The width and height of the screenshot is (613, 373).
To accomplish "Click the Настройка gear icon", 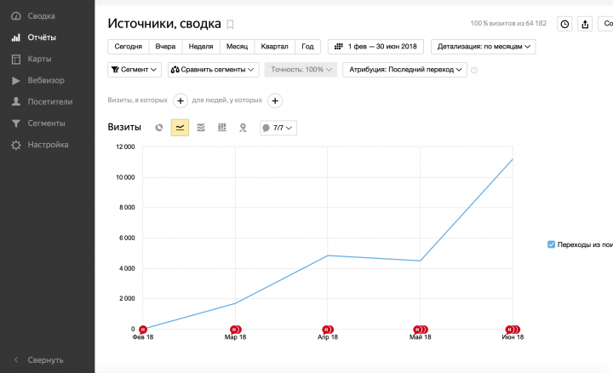I will pyautogui.click(x=16, y=145).
